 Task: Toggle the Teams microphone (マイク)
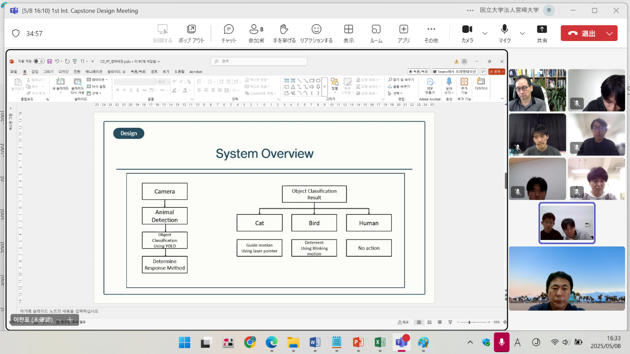(x=504, y=33)
